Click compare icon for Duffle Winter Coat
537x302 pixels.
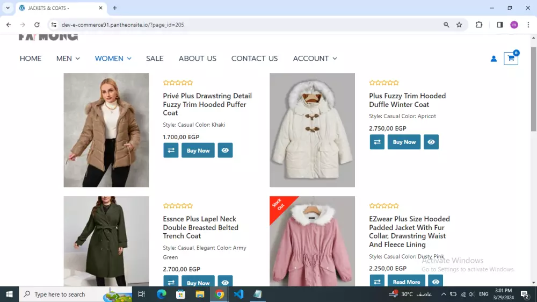[x=377, y=142]
